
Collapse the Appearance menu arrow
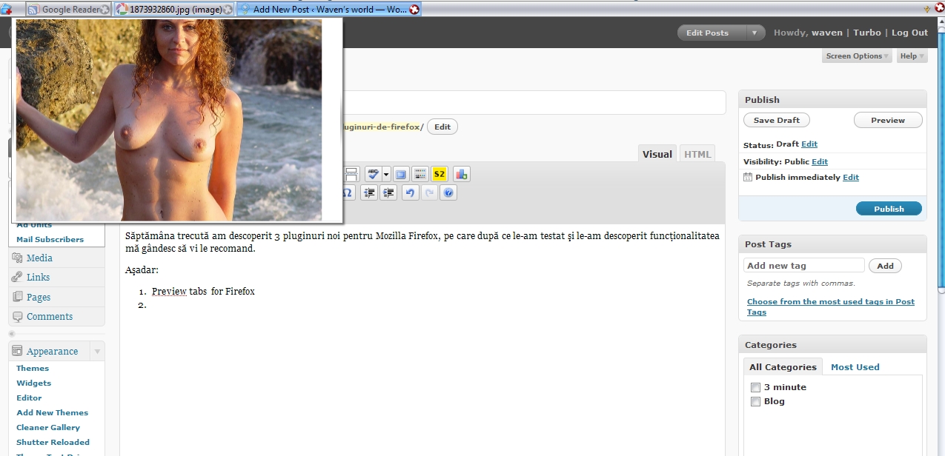pyautogui.click(x=97, y=351)
